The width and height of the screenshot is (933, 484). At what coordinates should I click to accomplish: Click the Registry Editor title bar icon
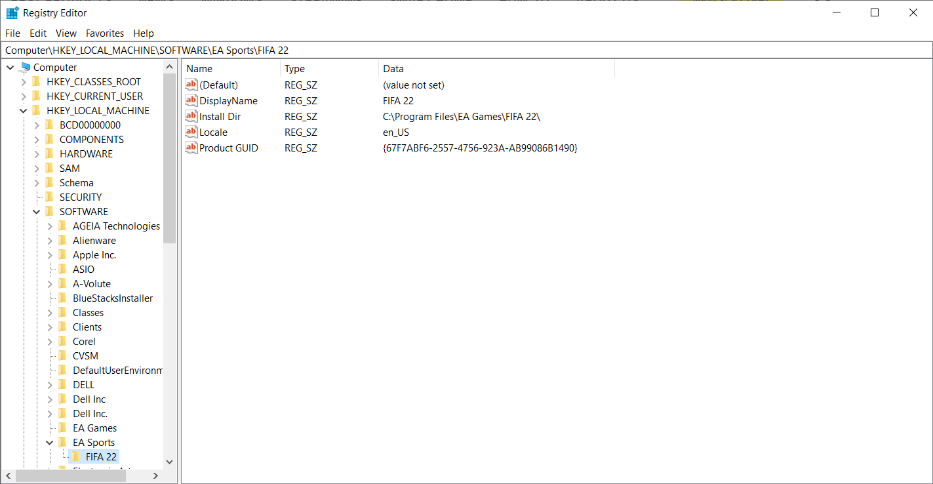(x=11, y=12)
